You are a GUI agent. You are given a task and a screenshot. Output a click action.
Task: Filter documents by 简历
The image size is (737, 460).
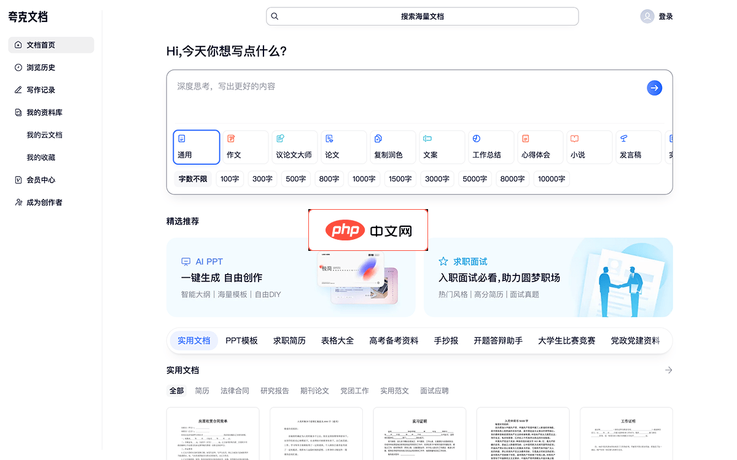tap(202, 391)
